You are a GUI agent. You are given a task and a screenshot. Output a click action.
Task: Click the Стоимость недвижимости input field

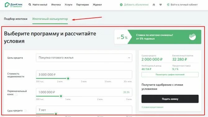coord(84,74)
